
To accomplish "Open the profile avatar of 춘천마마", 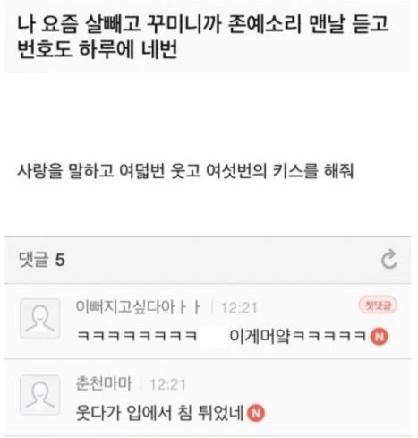I will pyautogui.click(x=39, y=395).
